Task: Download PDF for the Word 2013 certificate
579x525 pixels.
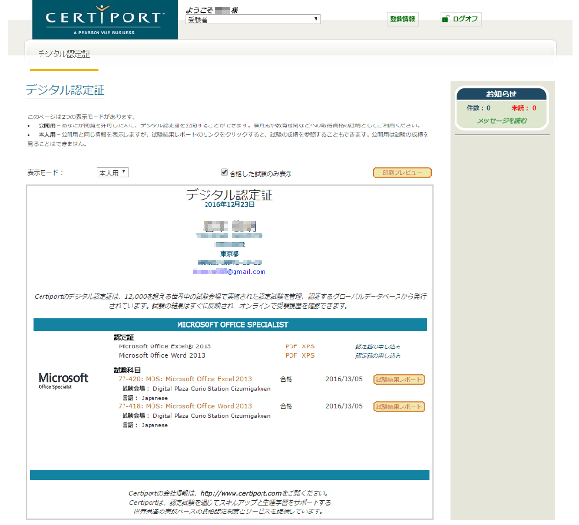Action: [291, 355]
